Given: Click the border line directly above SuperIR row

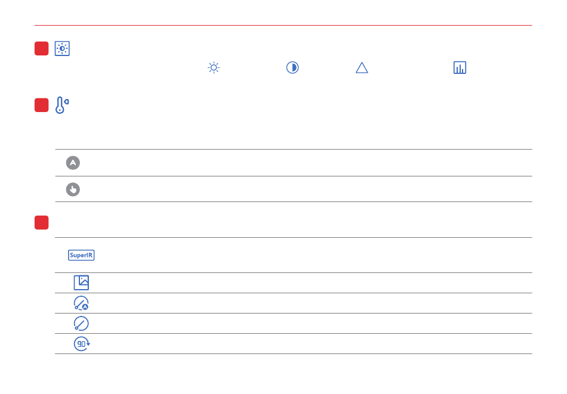Looking at the screenshot, I should (x=293, y=238).
